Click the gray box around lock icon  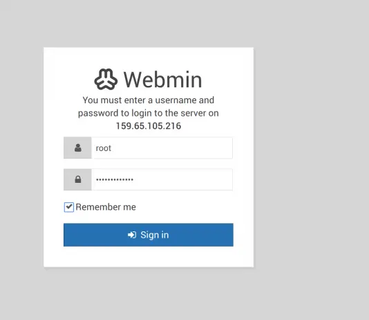77,179
